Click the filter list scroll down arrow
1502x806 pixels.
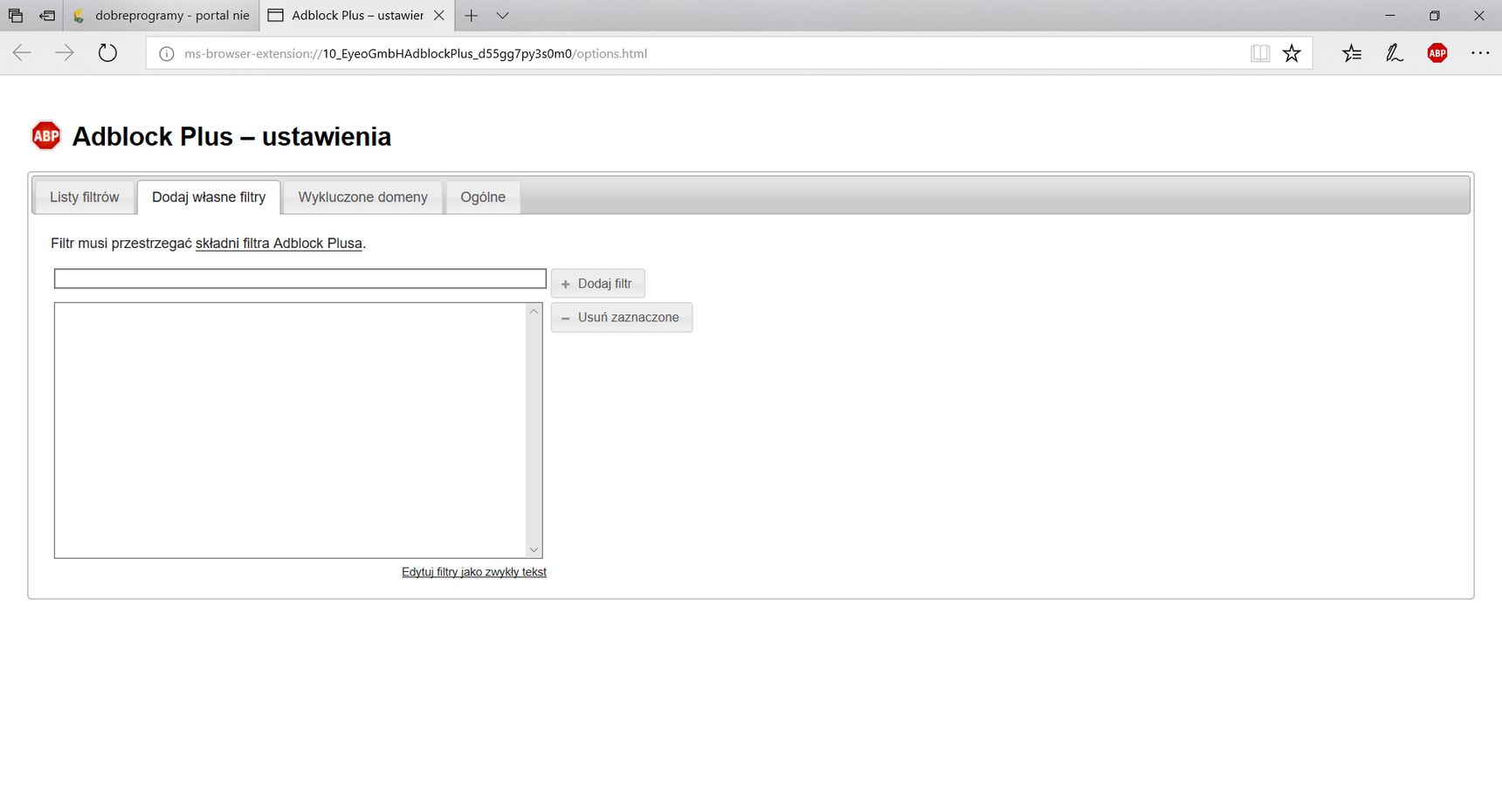(534, 549)
